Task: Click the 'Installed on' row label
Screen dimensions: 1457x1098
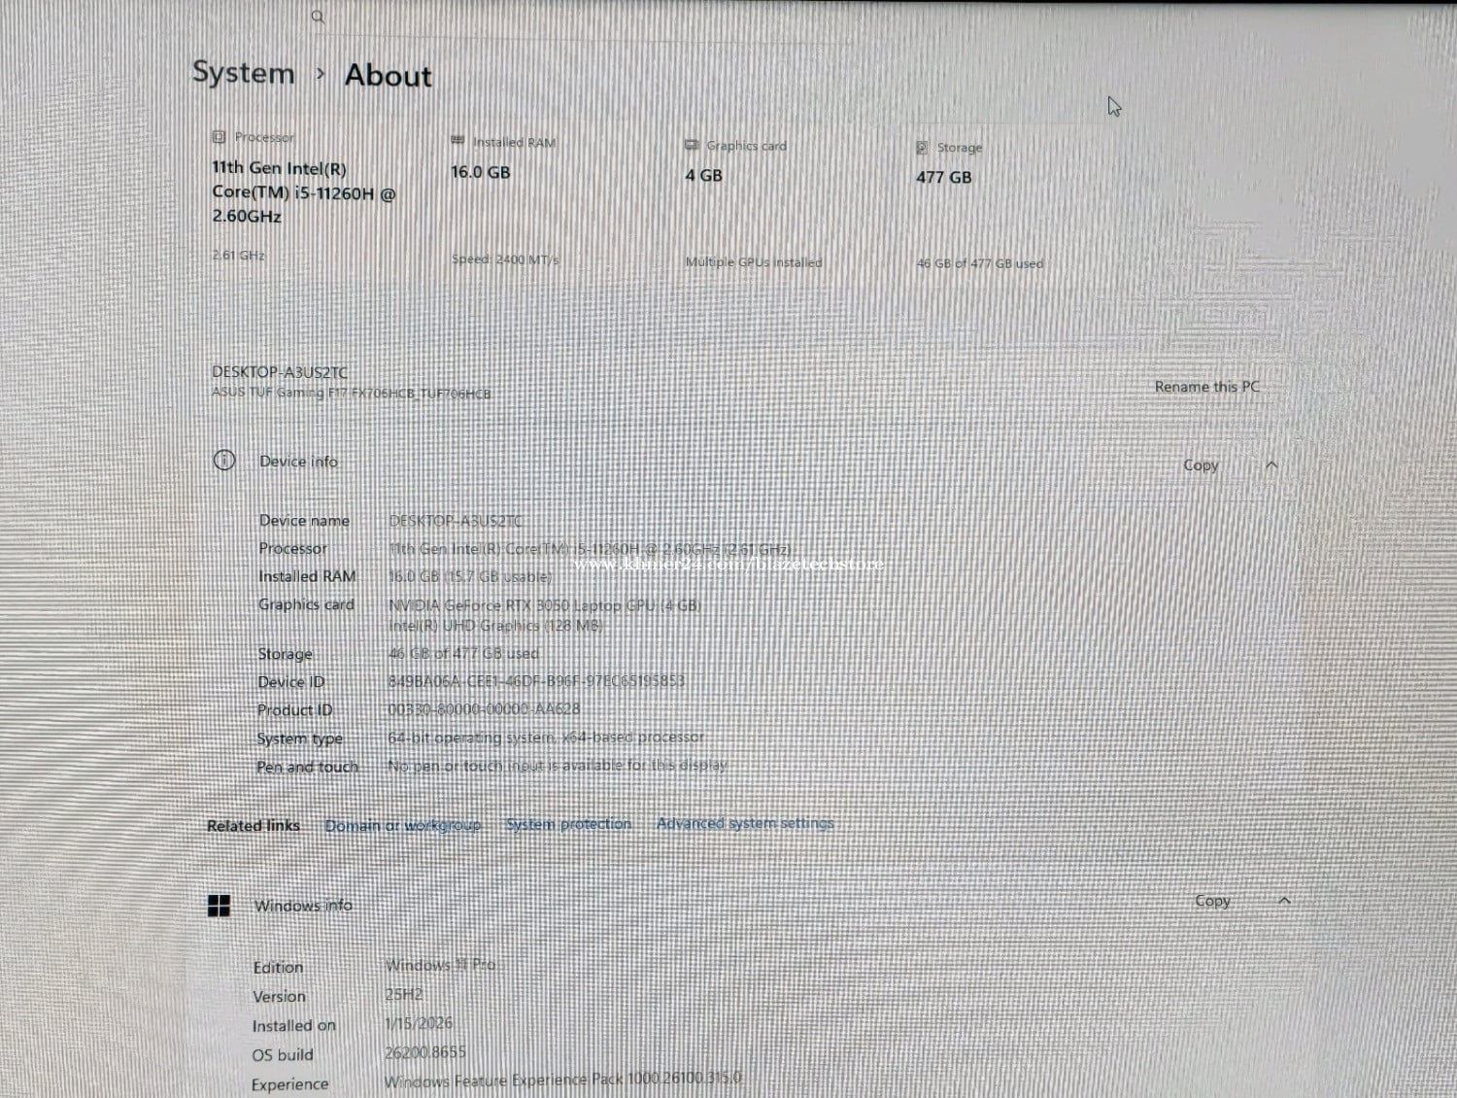Action: point(293,1026)
